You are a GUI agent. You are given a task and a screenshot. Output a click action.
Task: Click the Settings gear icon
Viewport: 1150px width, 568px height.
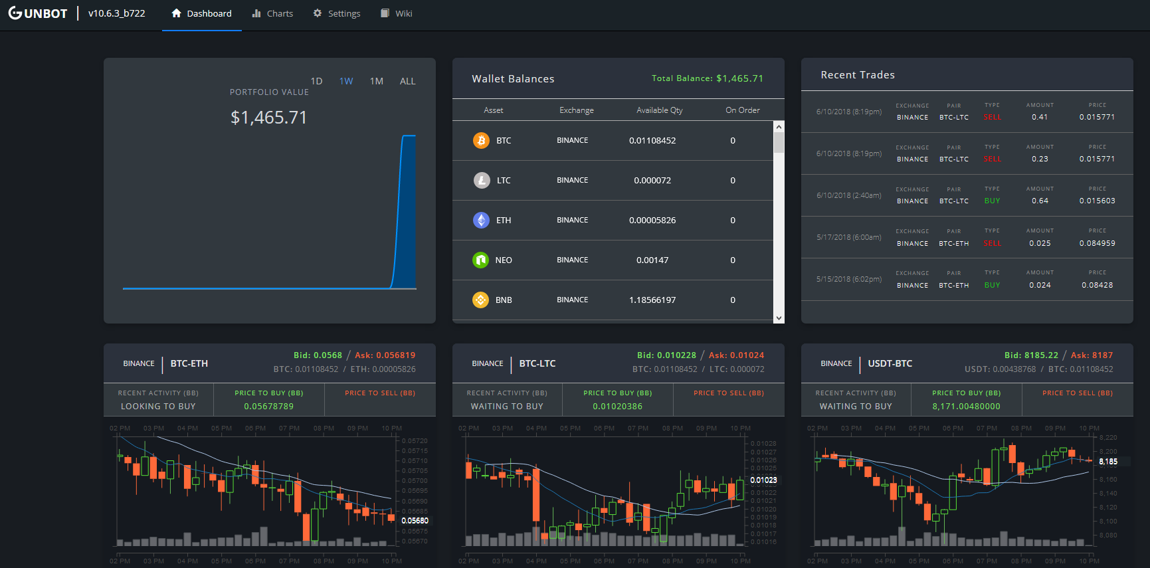(318, 13)
